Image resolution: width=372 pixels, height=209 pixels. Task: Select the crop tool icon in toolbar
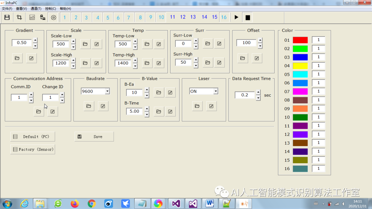coord(19,17)
